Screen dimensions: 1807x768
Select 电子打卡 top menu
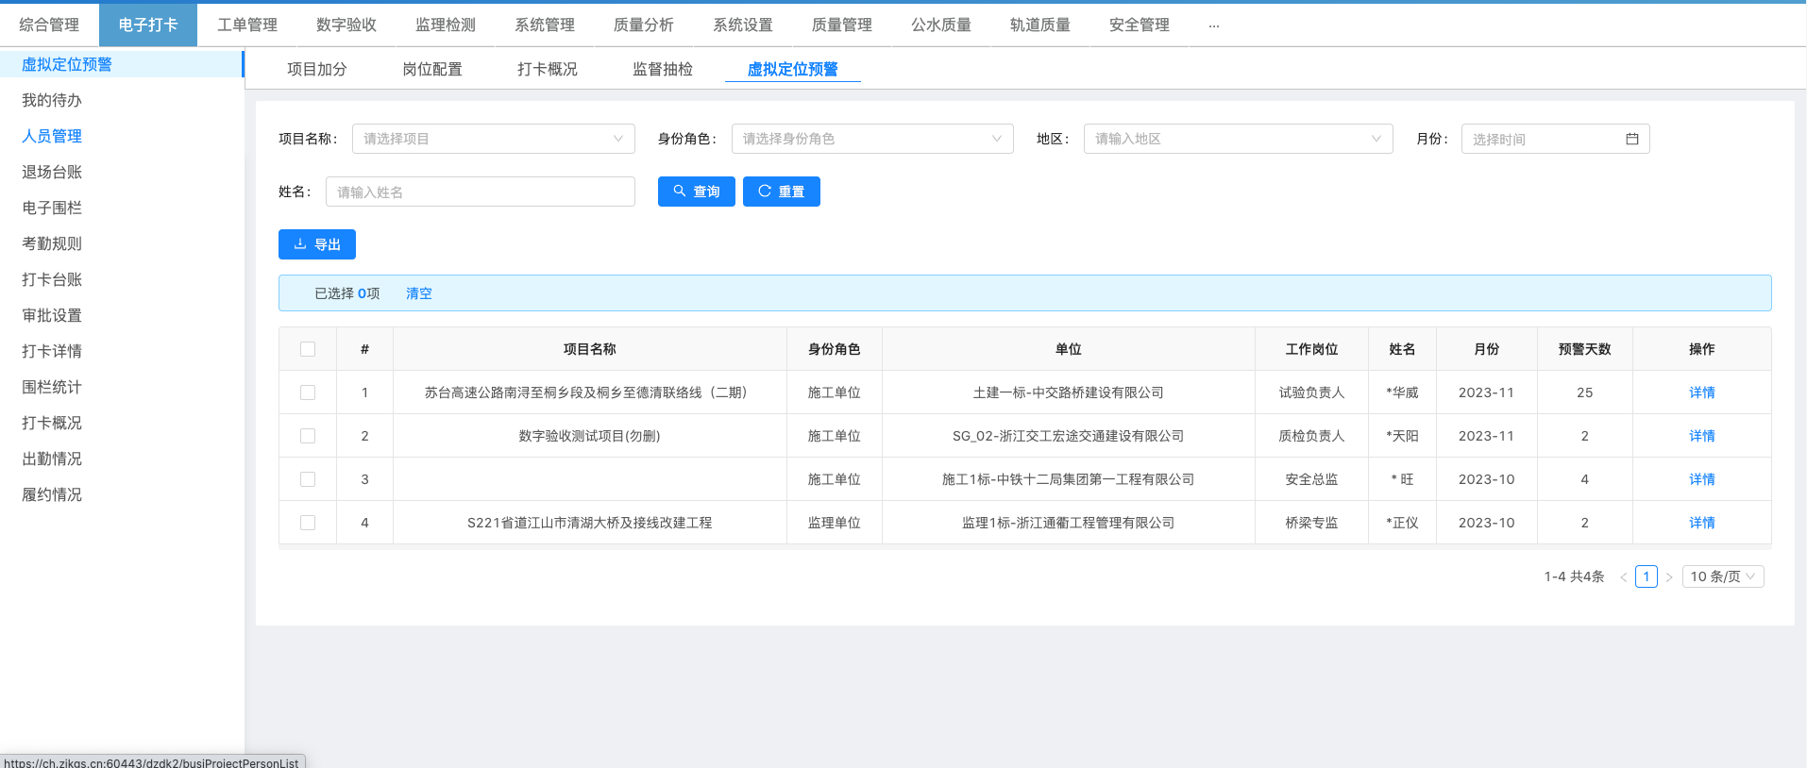click(x=148, y=25)
